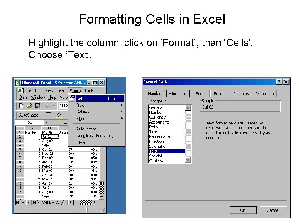Choose Cells... in the Format menu
The width and height of the screenshot is (299, 224).
click(97, 98)
